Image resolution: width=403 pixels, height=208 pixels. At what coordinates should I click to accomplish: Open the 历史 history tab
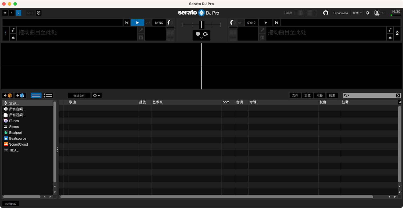[332, 95]
